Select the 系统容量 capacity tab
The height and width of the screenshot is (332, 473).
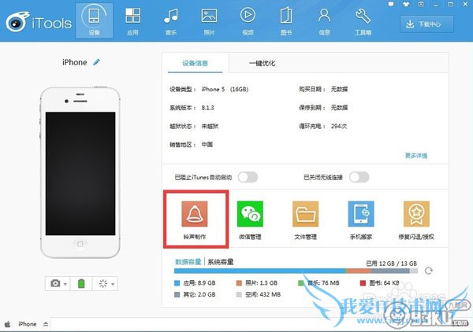tap(221, 262)
